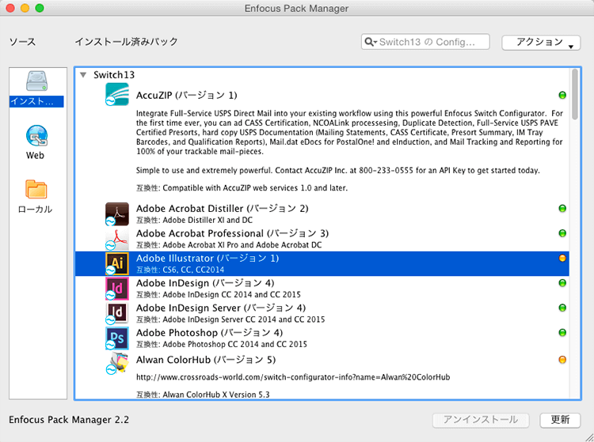Click the Alwan ColorHub pack icon
This screenshot has width=594, height=442.
pos(117,364)
